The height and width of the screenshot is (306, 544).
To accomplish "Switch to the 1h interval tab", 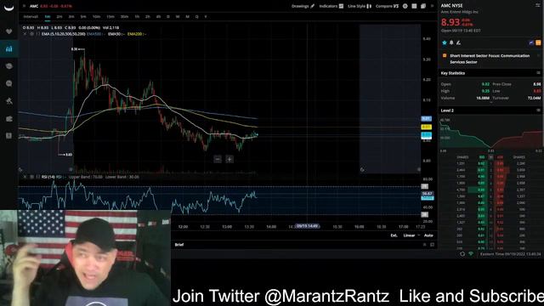I will pyautogui.click(x=137, y=17).
